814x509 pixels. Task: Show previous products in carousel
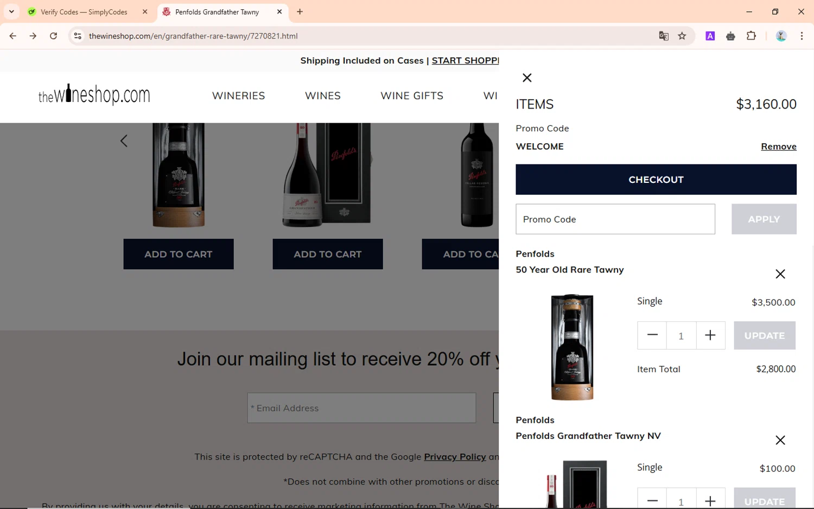[x=124, y=141]
